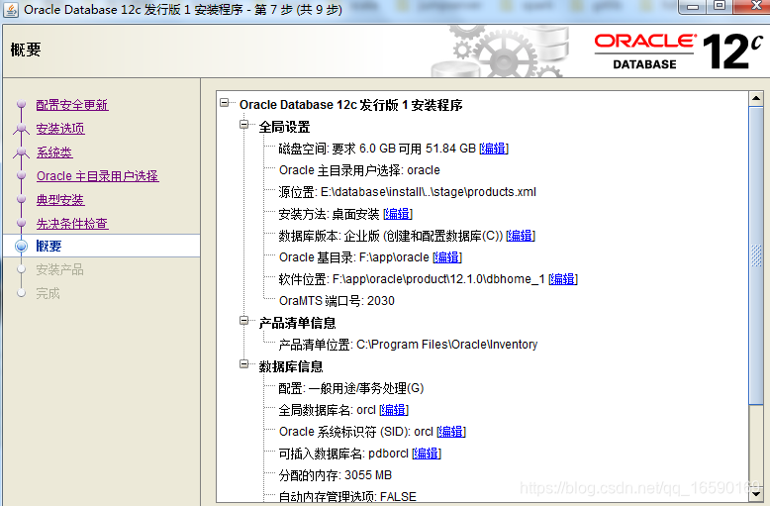Click the disabled 安装产品 step
The height and width of the screenshot is (506, 770).
click(59, 269)
